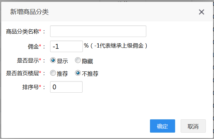This screenshot has width=214, height=139.
Task: Click the 隐藏 label text
Action: click(x=87, y=61)
